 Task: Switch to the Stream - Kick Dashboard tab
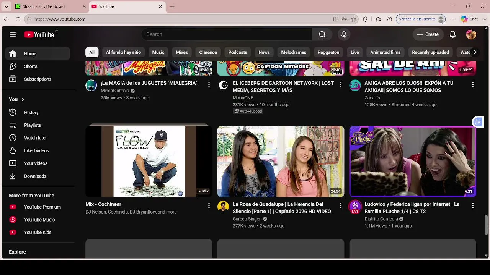50,6
